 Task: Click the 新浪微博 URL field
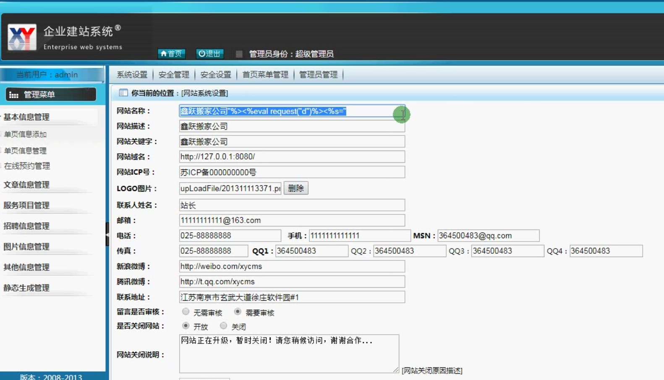pyautogui.click(x=292, y=266)
